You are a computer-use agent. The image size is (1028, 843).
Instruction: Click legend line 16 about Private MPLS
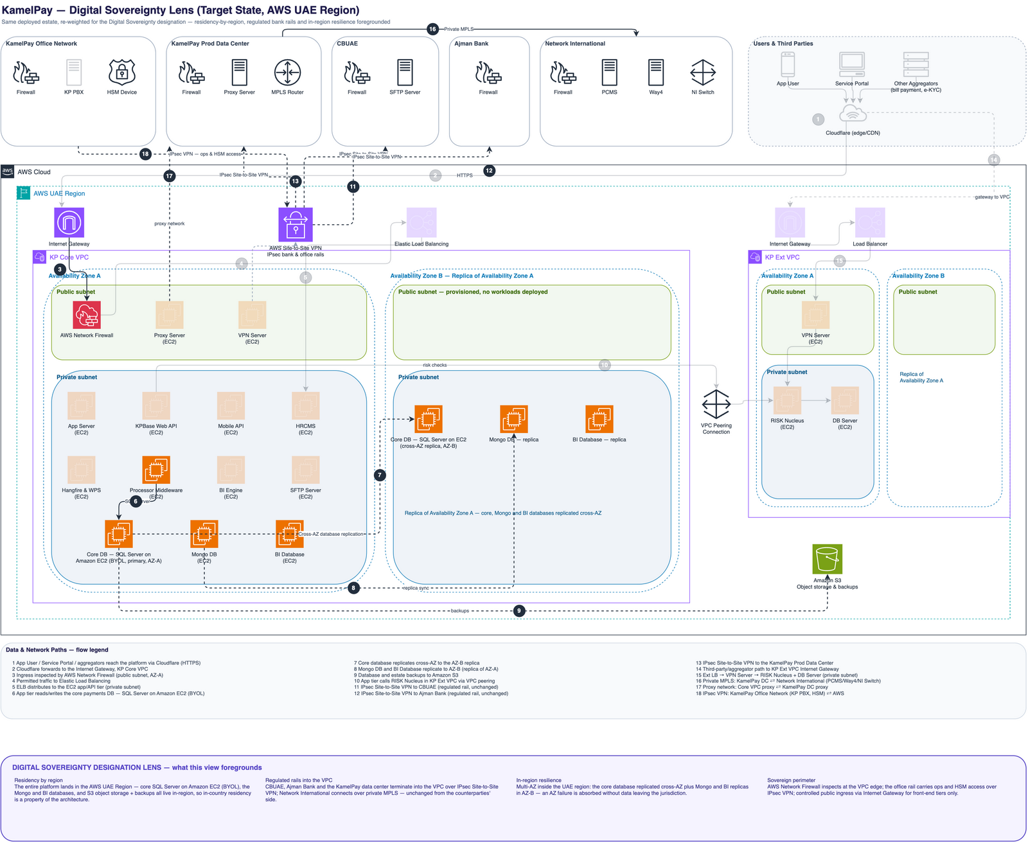(x=788, y=681)
